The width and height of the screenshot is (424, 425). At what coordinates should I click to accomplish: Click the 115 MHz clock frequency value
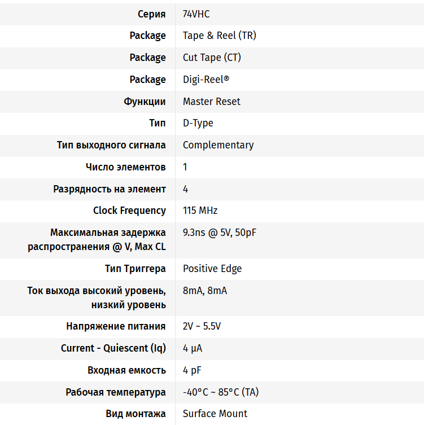200,211
